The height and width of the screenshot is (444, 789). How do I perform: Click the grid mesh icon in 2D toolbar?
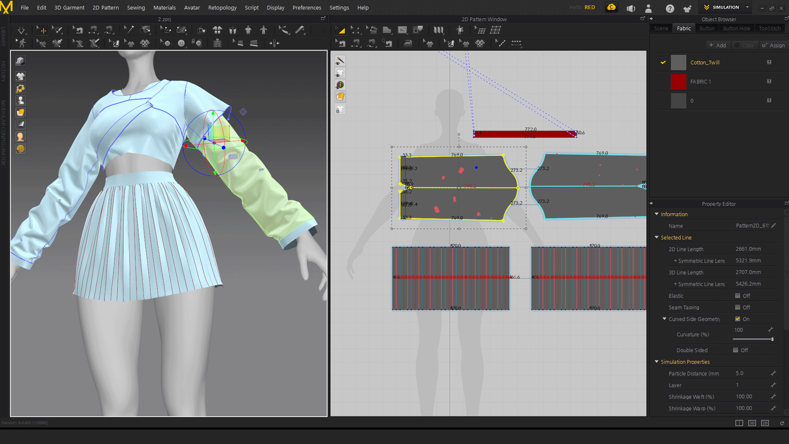[496, 30]
